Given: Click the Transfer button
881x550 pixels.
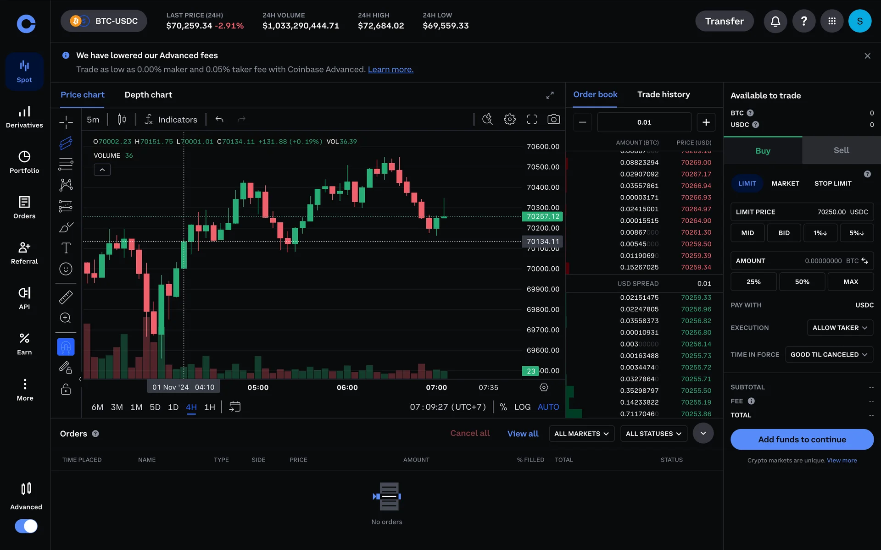Looking at the screenshot, I should coord(724,21).
